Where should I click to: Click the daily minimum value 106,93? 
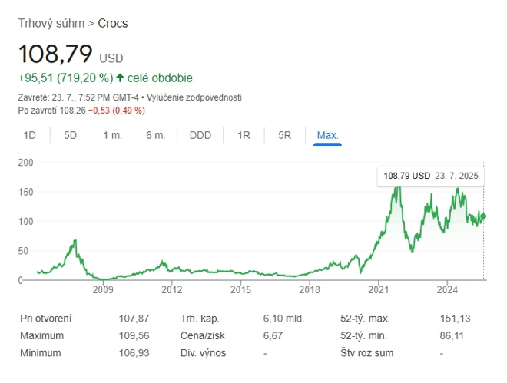[134, 353]
